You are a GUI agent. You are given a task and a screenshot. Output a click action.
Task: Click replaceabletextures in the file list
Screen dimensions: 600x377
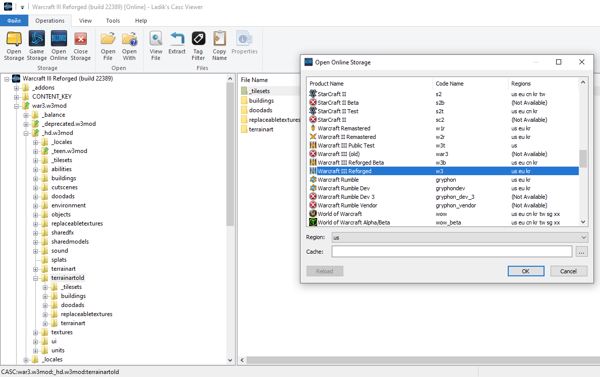(274, 120)
